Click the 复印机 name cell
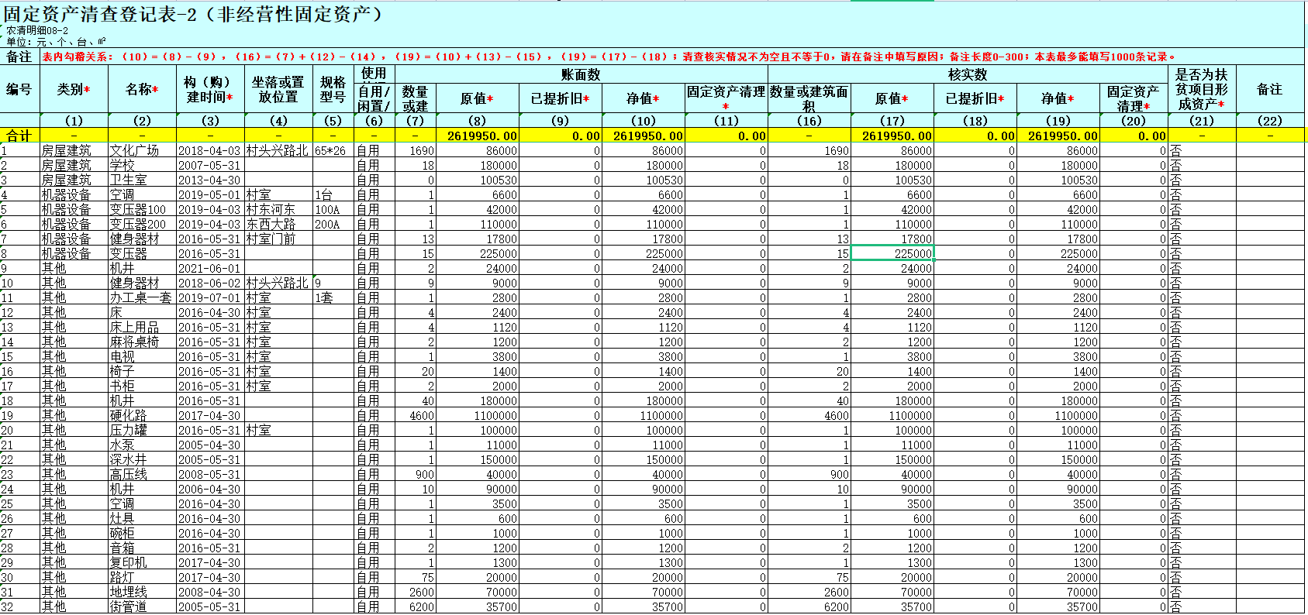 point(142,562)
